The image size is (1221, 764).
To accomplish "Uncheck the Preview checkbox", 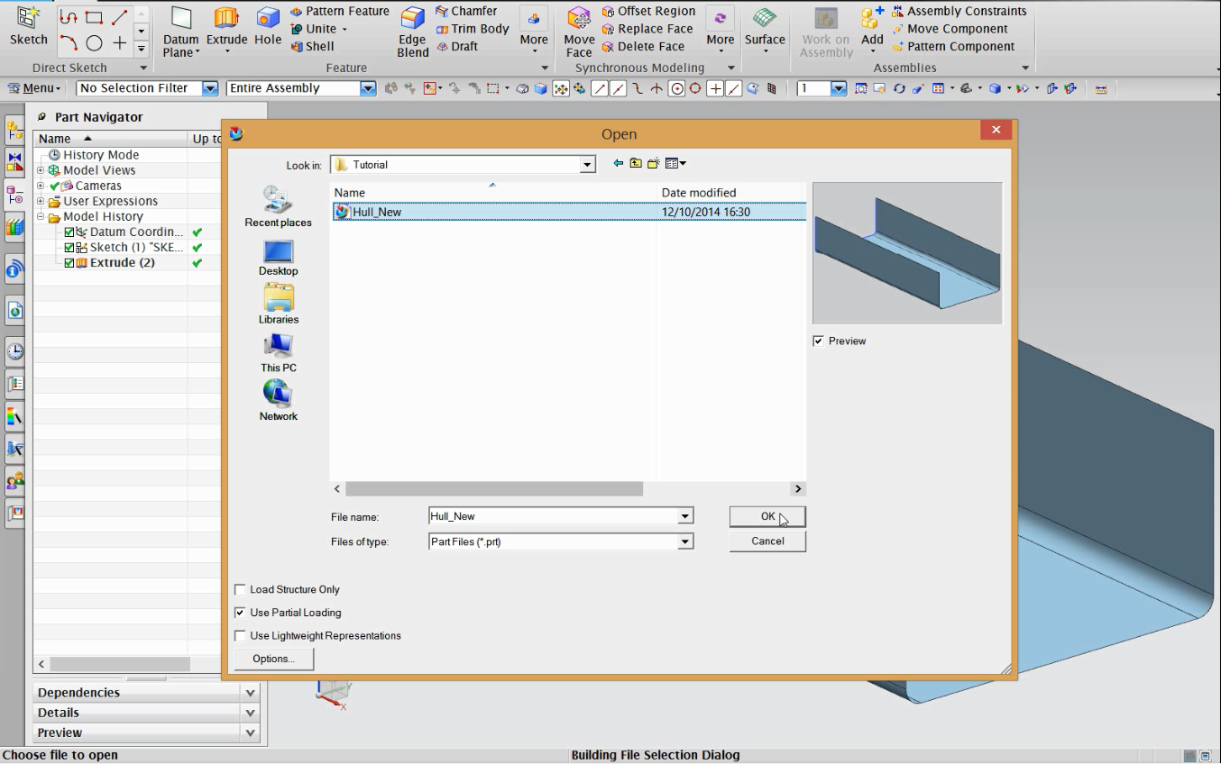I will pos(819,341).
